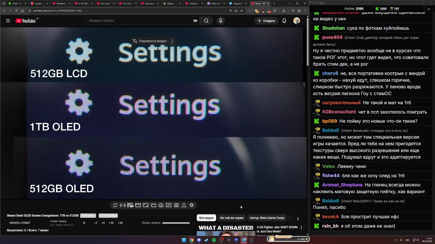Switch to the steam deck browser tab

click(215, 3)
